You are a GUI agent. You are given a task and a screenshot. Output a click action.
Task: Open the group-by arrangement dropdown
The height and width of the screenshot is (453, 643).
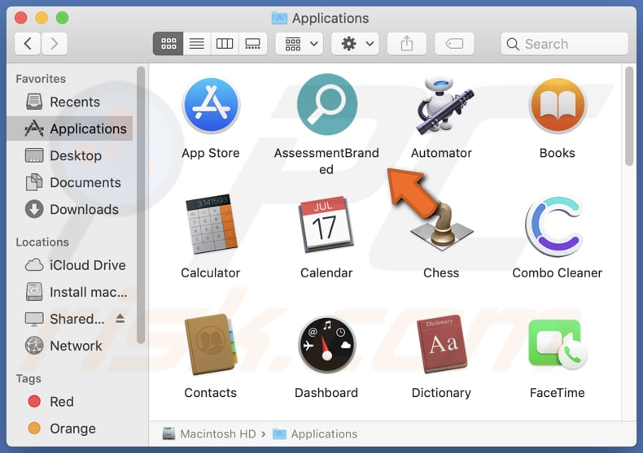click(300, 43)
